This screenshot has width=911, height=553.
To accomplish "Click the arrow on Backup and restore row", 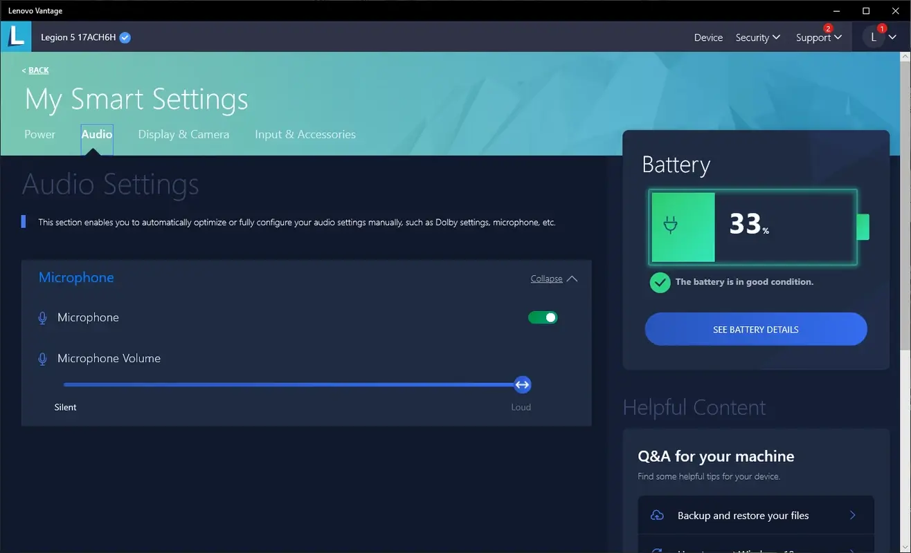I will click(x=854, y=515).
